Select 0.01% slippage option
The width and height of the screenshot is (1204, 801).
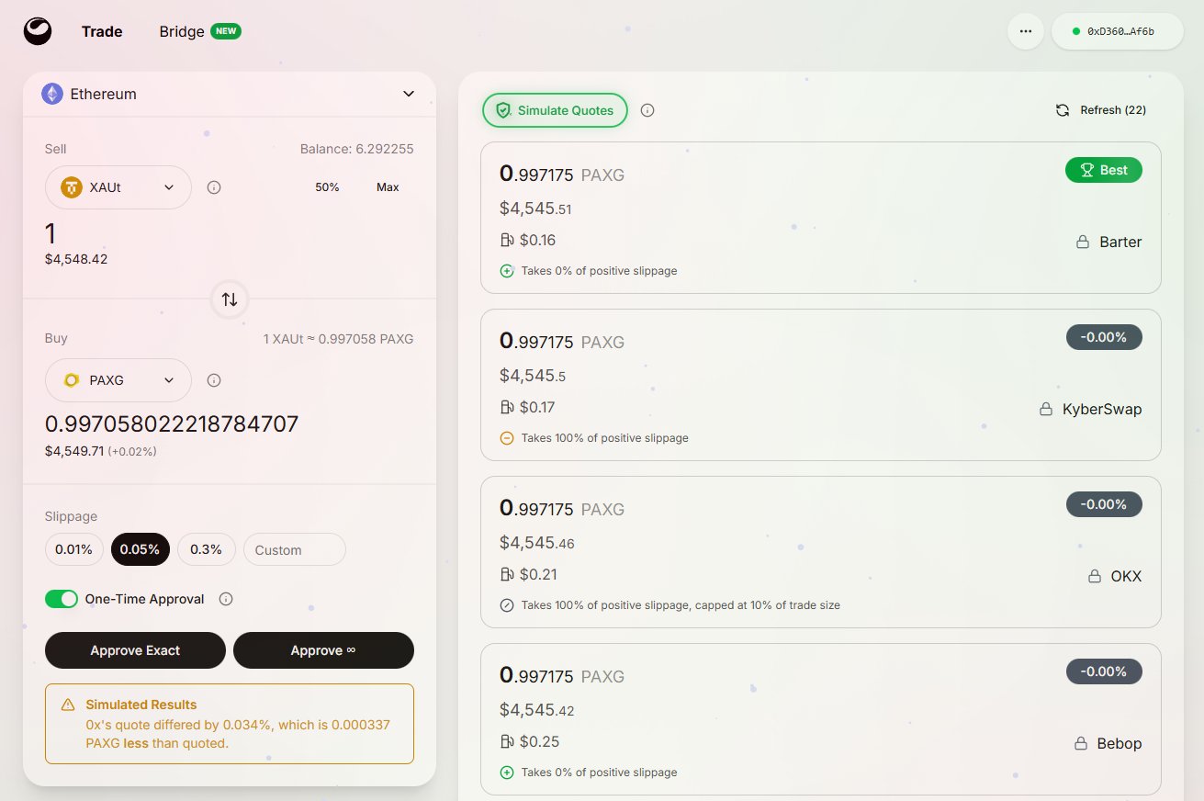click(x=73, y=549)
